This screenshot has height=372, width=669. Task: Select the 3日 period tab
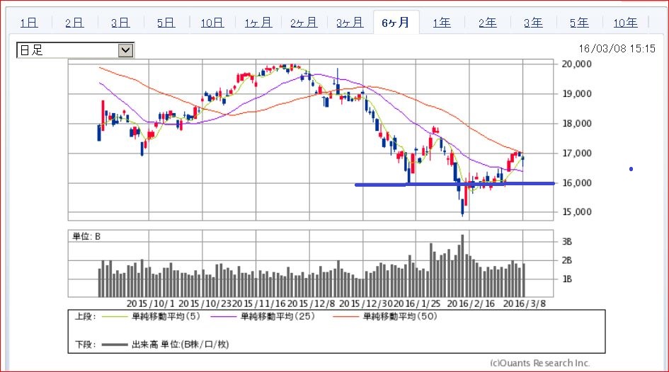point(120,23)
